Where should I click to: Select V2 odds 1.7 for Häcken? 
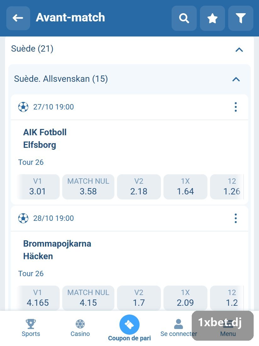tap(139, 298)
